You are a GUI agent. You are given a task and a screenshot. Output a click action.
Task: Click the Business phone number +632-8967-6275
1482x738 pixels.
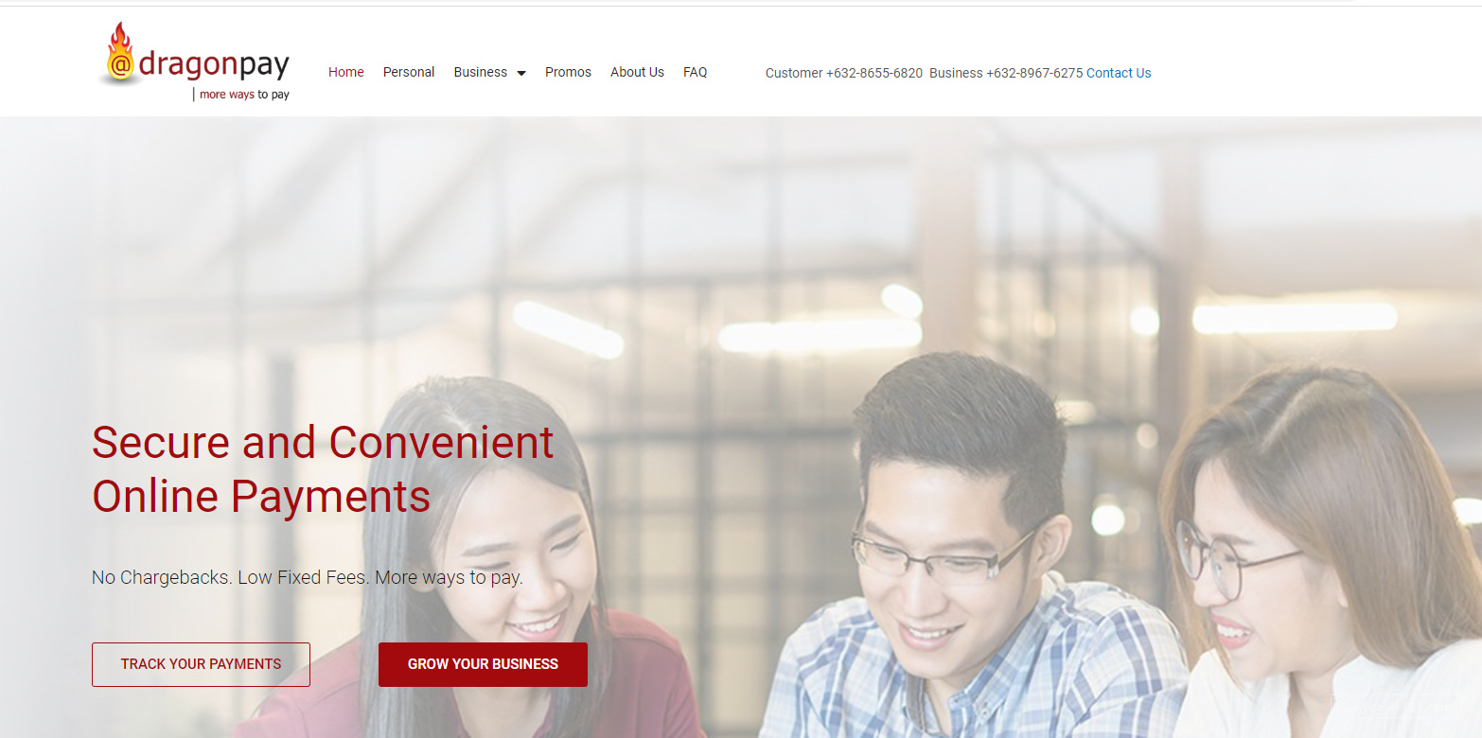(1034, 73)
